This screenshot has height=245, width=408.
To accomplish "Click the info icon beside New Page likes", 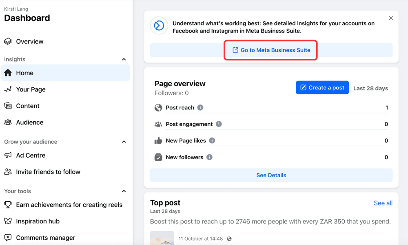I will [212, 140].
